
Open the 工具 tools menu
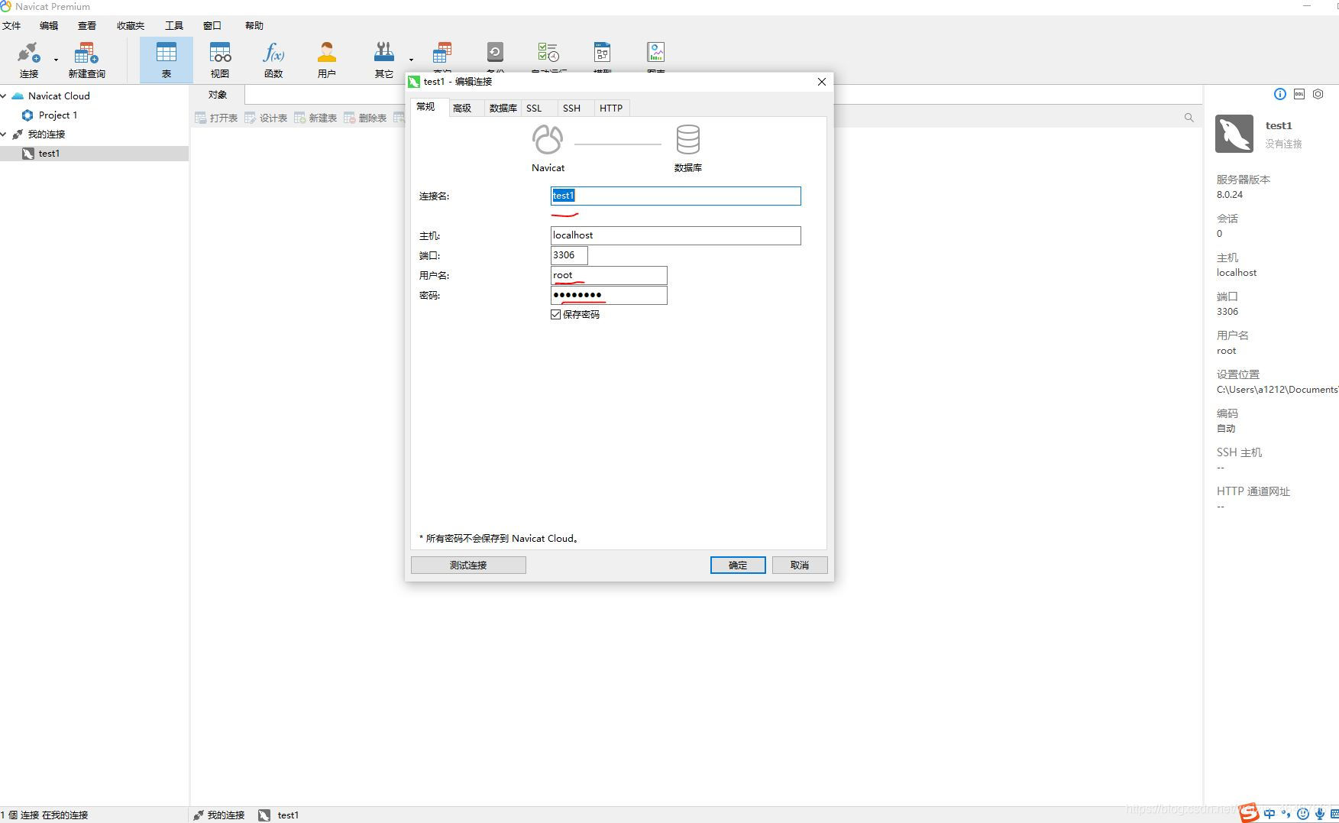pos(174,25)
